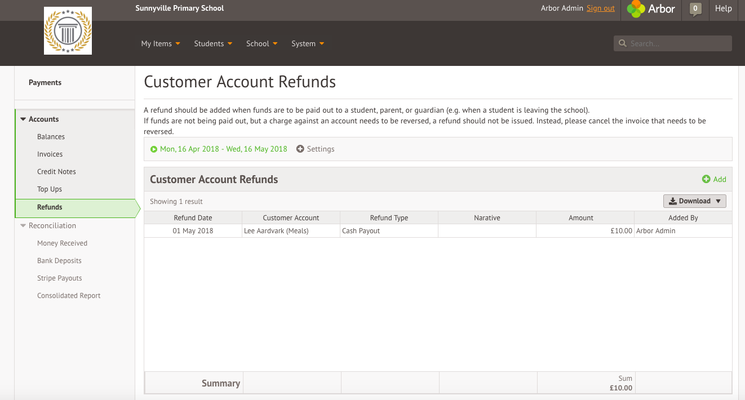Open the School menu
745x400 pixels.
[x=262, y=43]
